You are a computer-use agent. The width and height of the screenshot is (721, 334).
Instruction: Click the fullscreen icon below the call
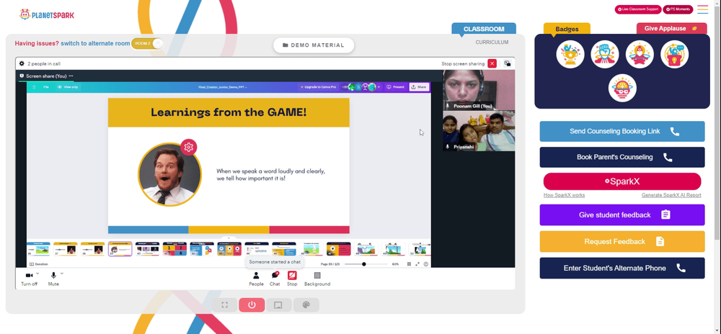tap(225, 305)
